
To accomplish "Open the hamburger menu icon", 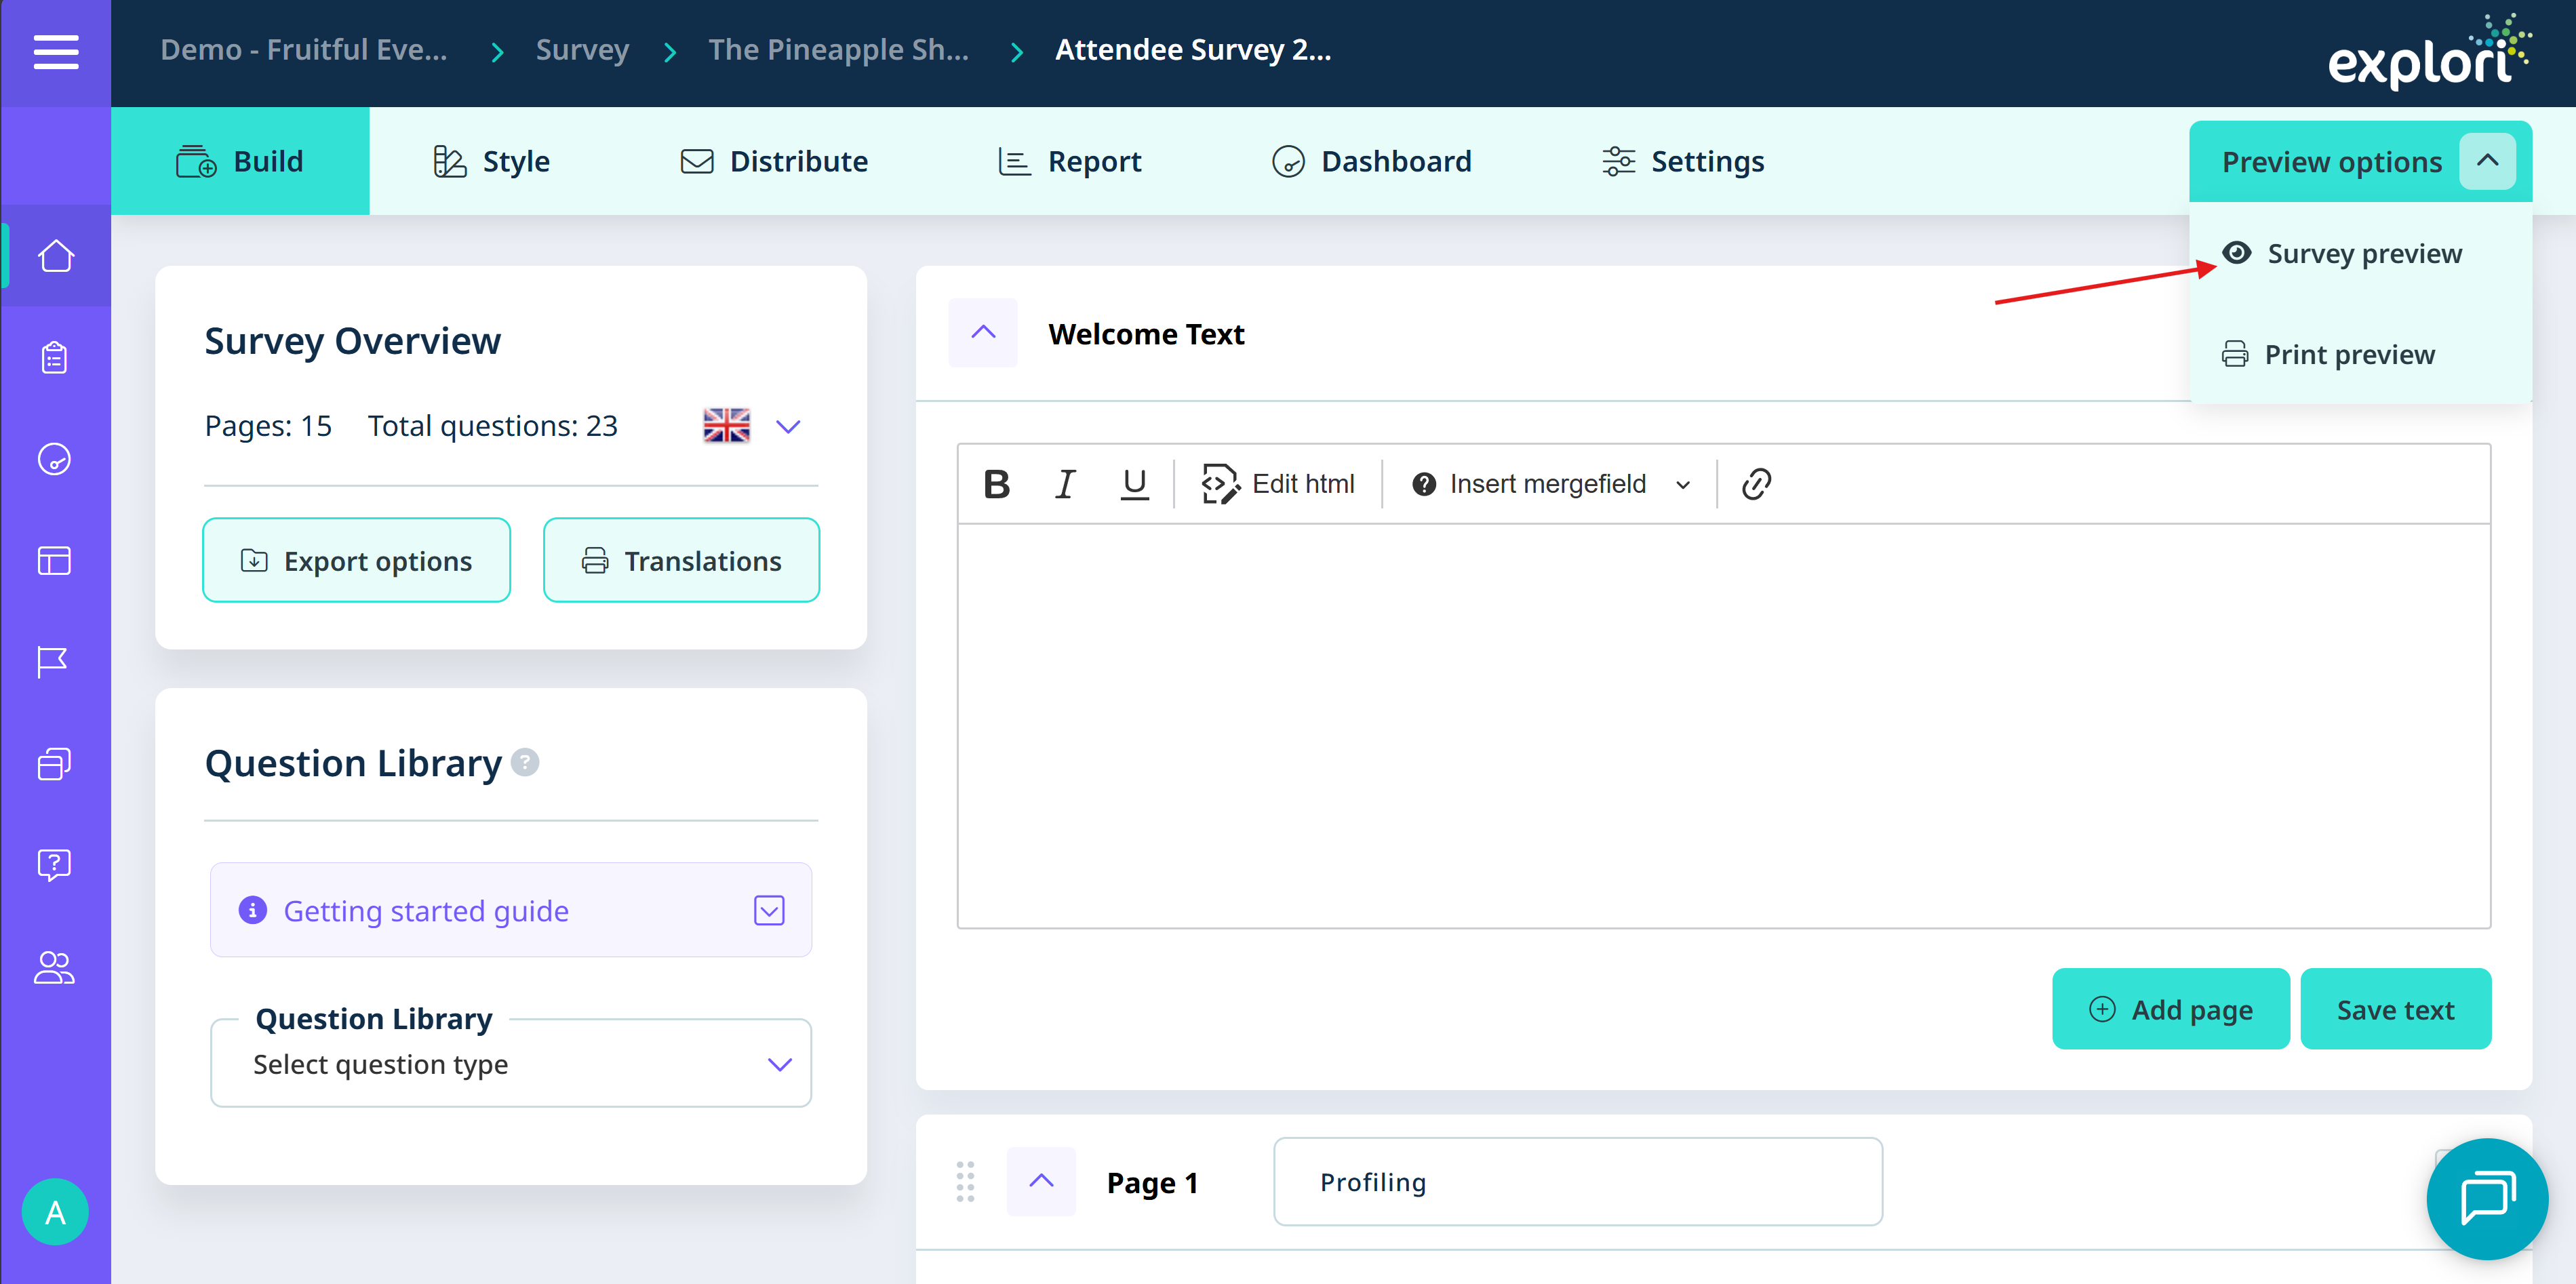I will [x=55, y=52].
